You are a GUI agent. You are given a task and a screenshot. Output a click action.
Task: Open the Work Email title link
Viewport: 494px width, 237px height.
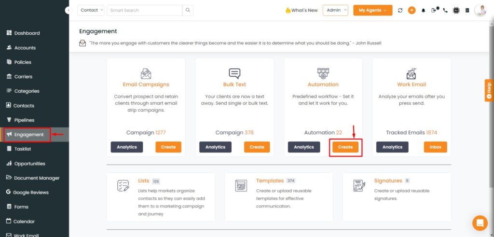point(412,84)
